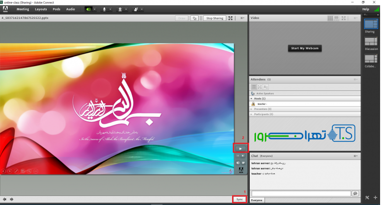Click the send chat message icon
The width and height of the screenshot is (382, 205).
pyautogui.click(x=355, y=194)
